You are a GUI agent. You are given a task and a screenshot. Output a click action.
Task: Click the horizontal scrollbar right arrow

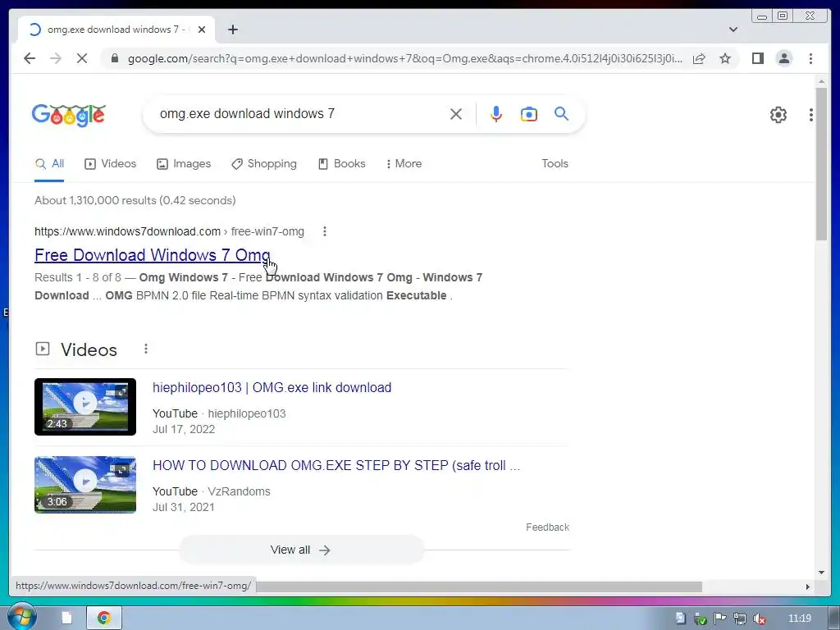pyautogui.click(x=808, y=587)
